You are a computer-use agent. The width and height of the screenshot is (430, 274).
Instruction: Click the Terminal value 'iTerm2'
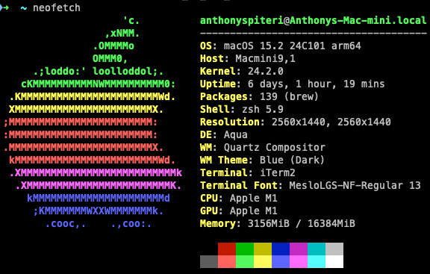278,172
